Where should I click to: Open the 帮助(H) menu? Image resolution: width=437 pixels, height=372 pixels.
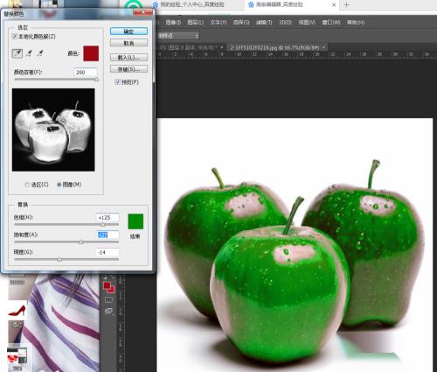point(356,23)
